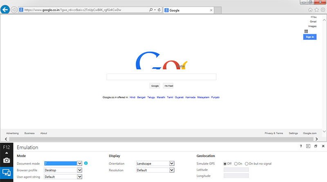
Task: Click vertical scrollbar up arrow
Action: point(324,20)
